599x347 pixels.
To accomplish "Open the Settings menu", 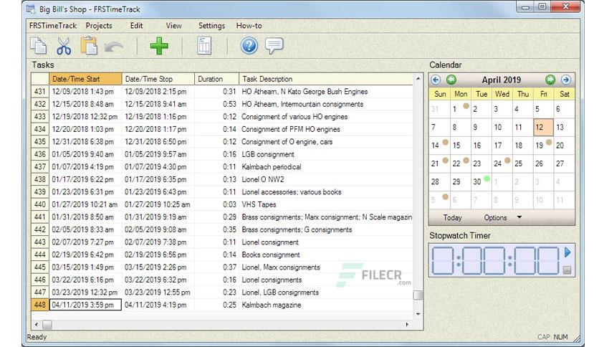I will coord(211,26).
